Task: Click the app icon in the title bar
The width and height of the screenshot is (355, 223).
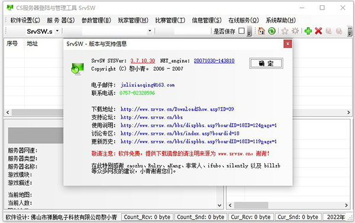Action: pos(9,8)
